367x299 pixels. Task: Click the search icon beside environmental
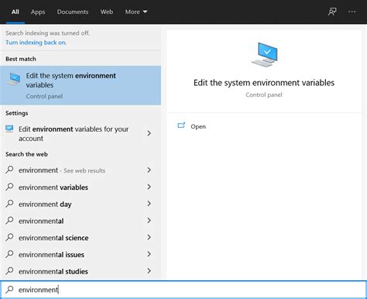coord(9,220)
